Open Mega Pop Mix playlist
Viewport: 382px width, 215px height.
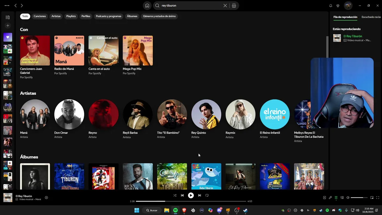[x=138, y=50]
